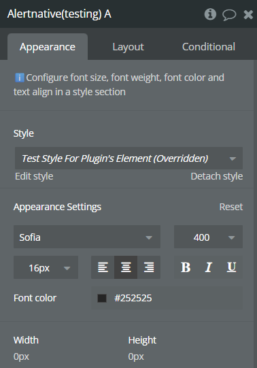257x368 pixels.
Task: Select right text alignment
Action: pos(149,267)
